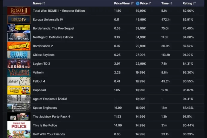The width and height of the screenshot is (207, 138).
Task: Open Borderlands: The Pre-Sequel cover image
Action: pyautogui.click(x=19, y=28)
